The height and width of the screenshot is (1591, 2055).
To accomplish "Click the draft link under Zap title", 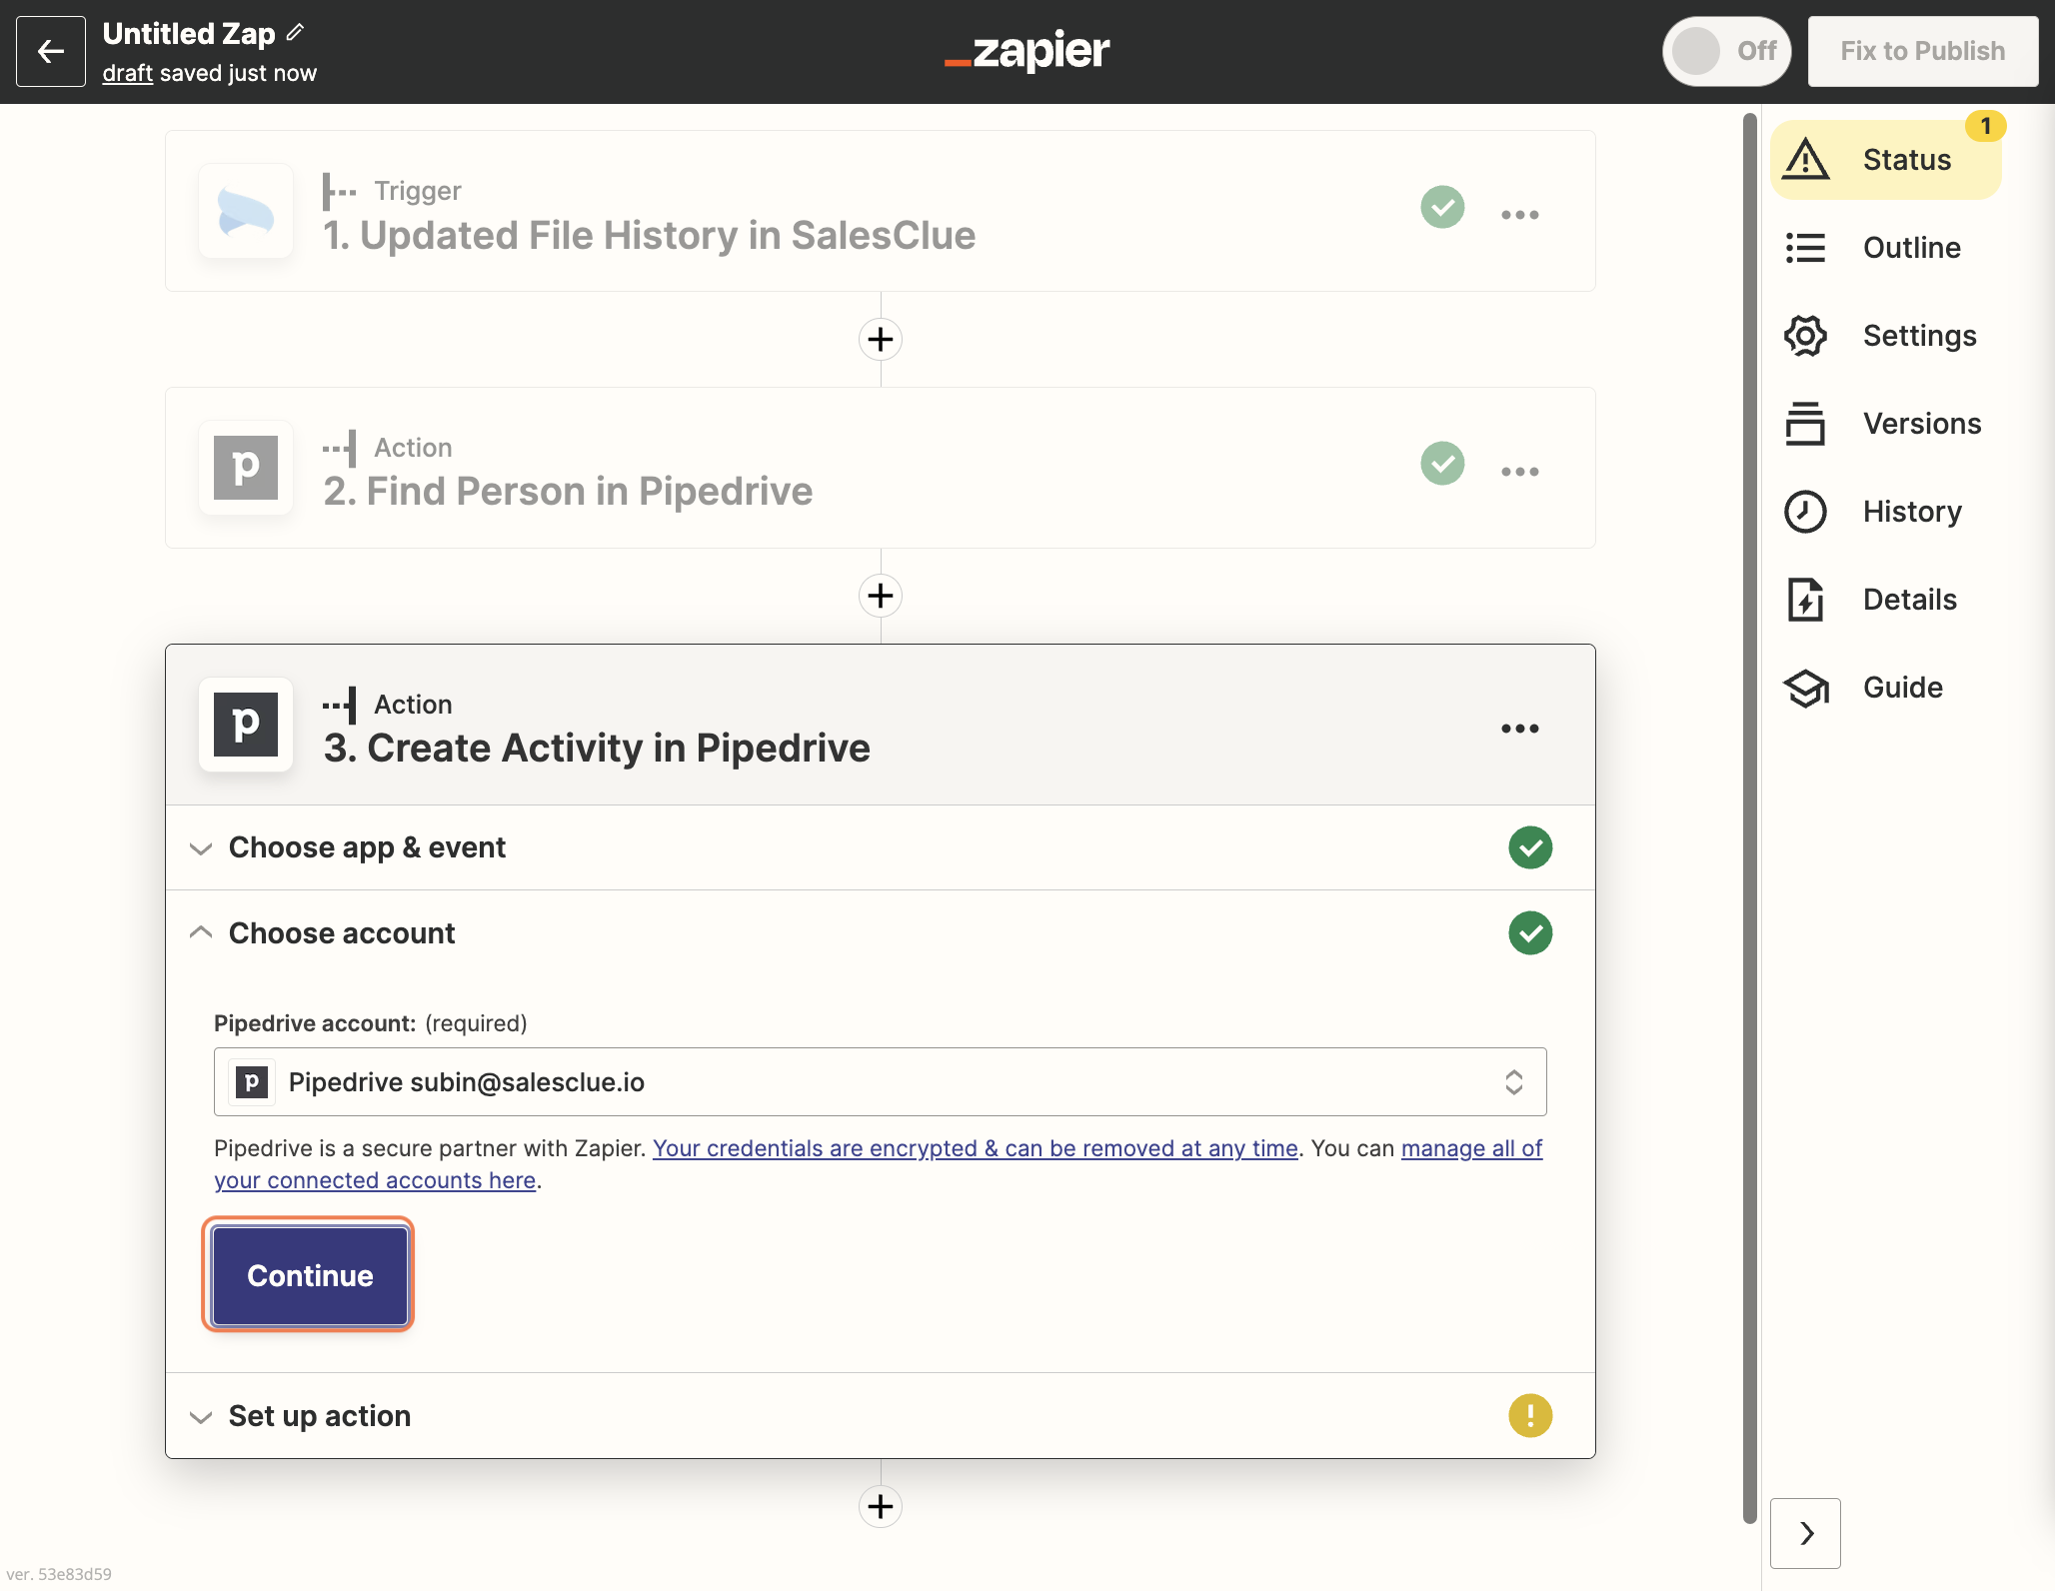I will (128, 73).
